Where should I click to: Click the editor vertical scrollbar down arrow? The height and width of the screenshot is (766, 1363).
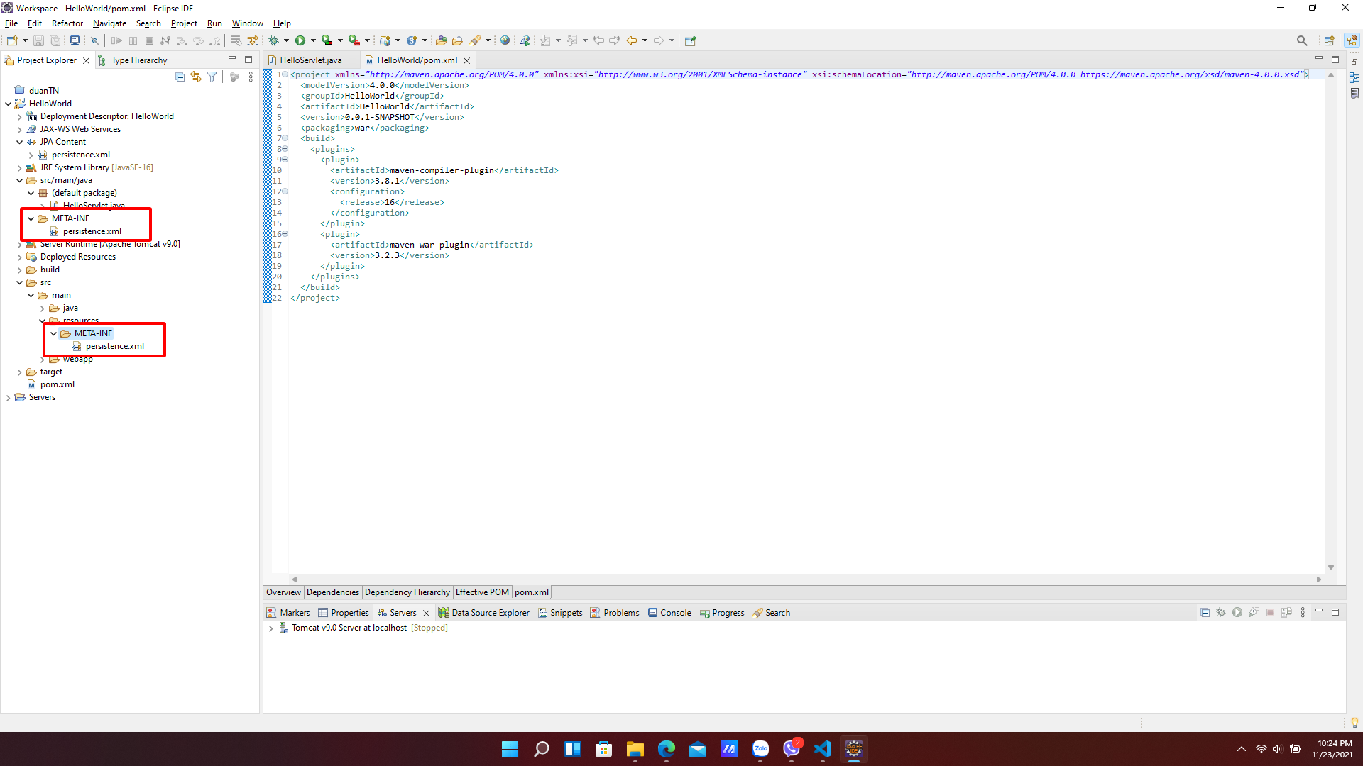1331,567
